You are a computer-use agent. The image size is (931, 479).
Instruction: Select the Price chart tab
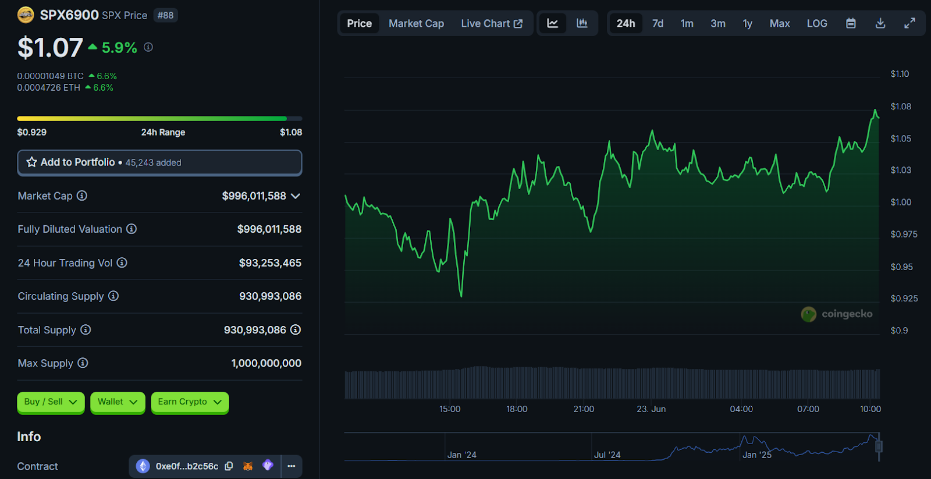coord(360,23)
